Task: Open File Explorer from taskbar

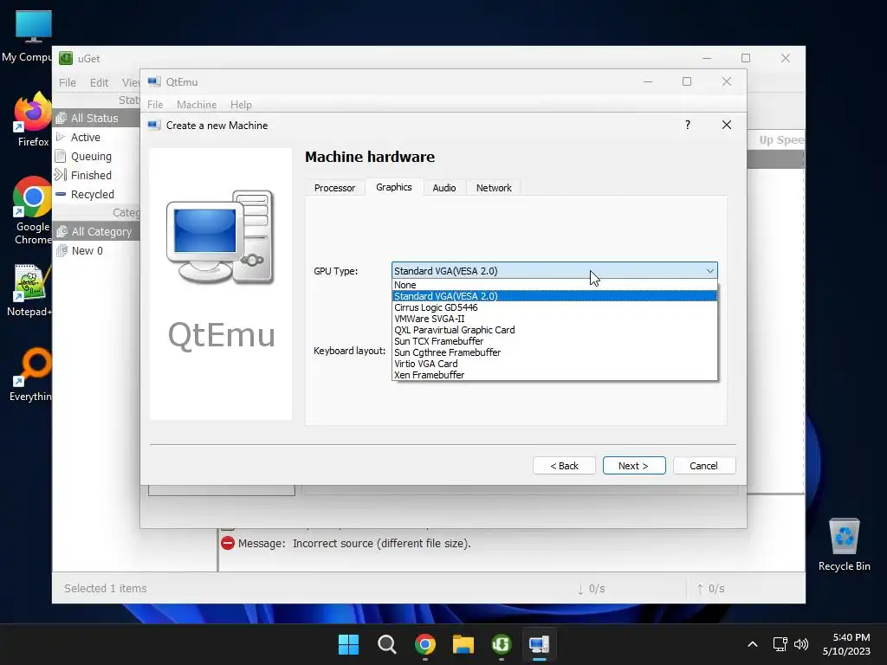Action: 463,644
